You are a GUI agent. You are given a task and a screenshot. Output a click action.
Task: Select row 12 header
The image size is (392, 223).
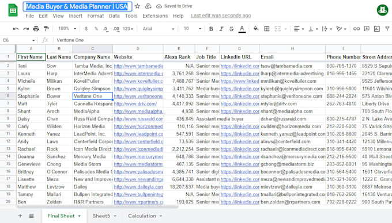pyautogui.click(x=8, y=141)
